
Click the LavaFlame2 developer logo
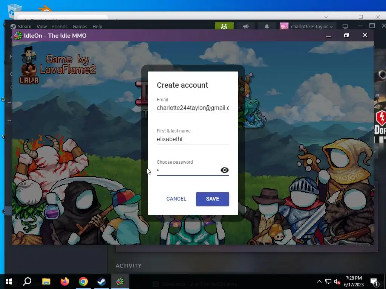(57, 65)
